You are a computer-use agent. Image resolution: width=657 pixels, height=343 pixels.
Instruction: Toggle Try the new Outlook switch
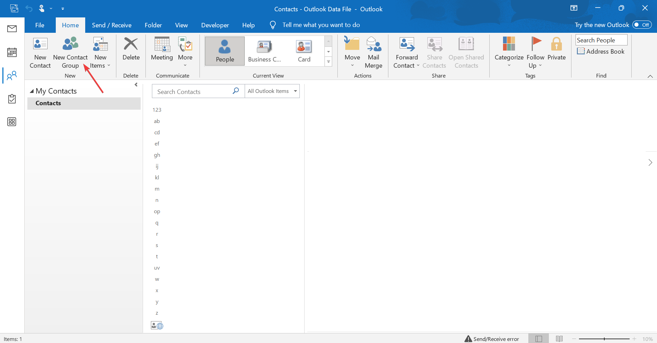pyautogui.click(x=642, y=25)
